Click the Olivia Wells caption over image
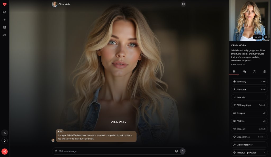This screenshot has height=157, width=271. click(118, 122)
